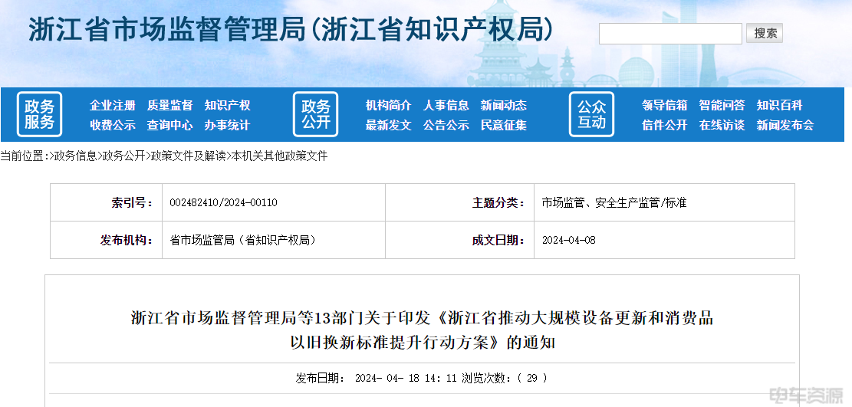Go to 公告公示 page

(x=446, y=126)
